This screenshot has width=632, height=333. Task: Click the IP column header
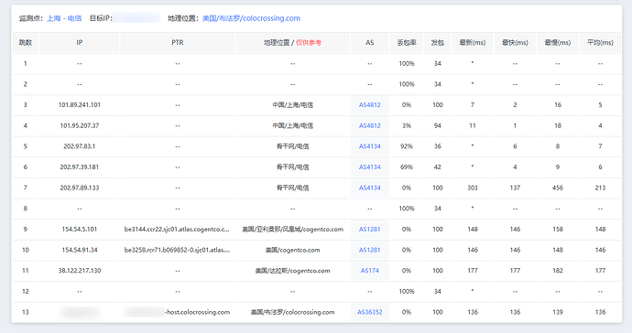point(80,42)
